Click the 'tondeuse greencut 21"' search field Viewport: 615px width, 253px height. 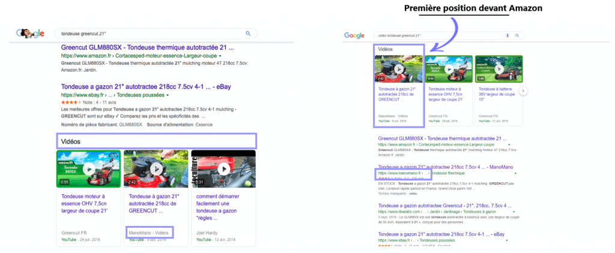coord(156,34)
